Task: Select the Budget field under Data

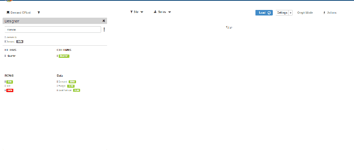Action: 62,86
